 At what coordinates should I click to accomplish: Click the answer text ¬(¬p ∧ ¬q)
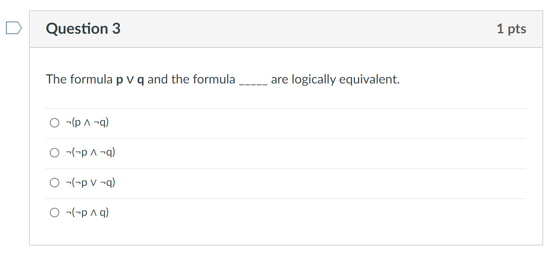92,152
